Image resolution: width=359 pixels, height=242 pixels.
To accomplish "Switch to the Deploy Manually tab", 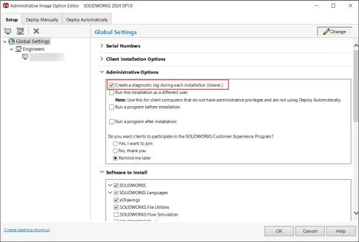I will point(40,19).
